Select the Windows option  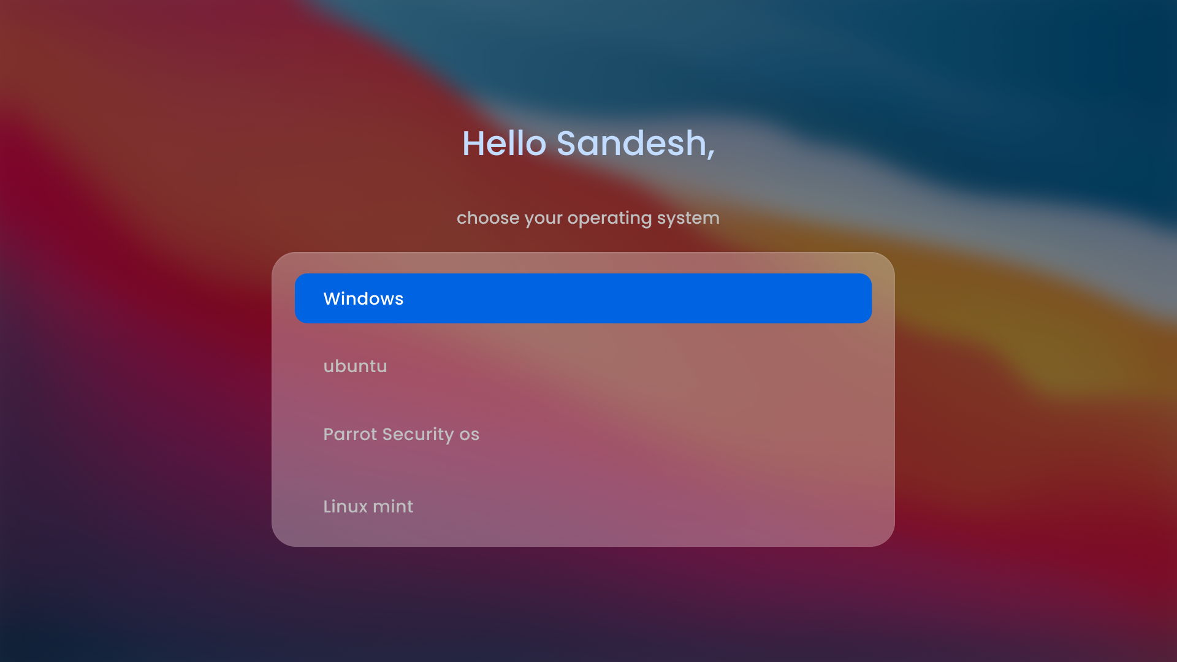(583, 299)
